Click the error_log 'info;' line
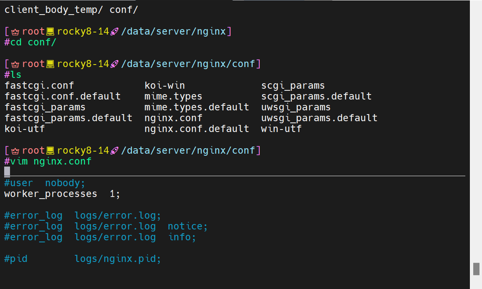 click(x=100, y=237)
